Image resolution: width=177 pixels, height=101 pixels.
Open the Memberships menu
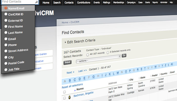click(119, 3)
